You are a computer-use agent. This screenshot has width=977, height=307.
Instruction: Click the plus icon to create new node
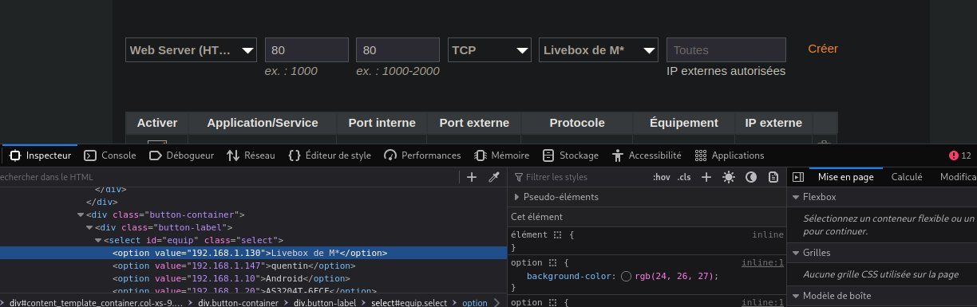pyautogui.click(x=472, y=177)
